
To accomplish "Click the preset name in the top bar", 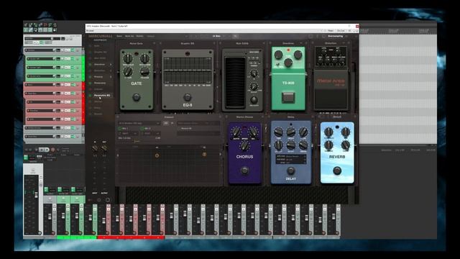I will tap(216, 36).
